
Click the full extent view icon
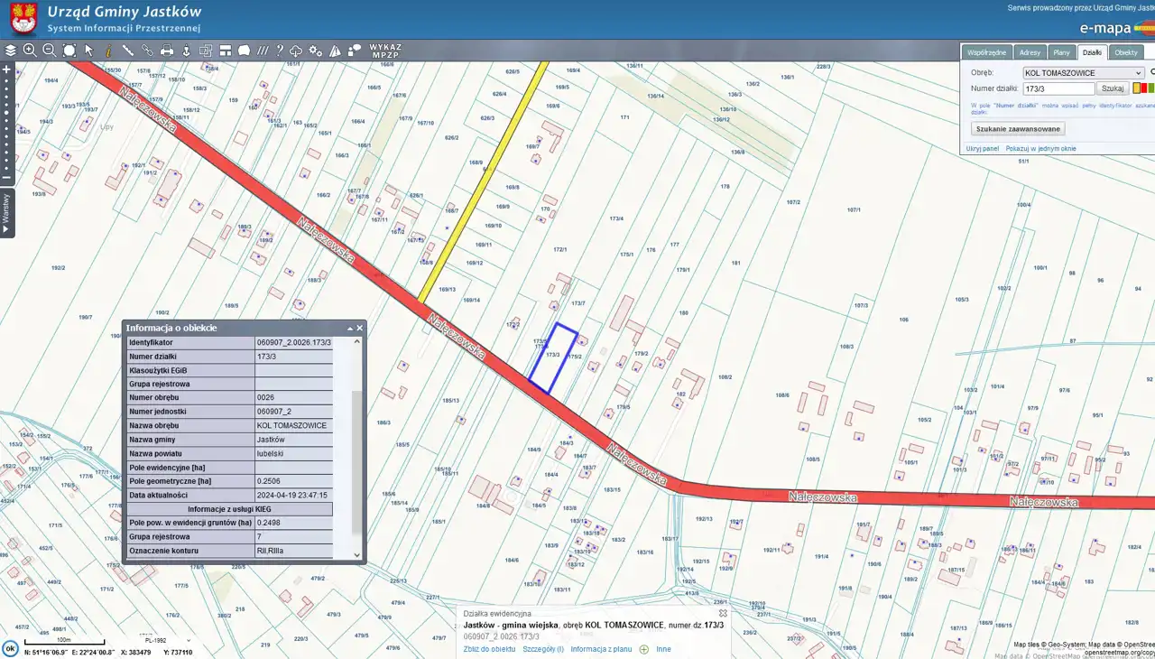click(x=69, y=51)
